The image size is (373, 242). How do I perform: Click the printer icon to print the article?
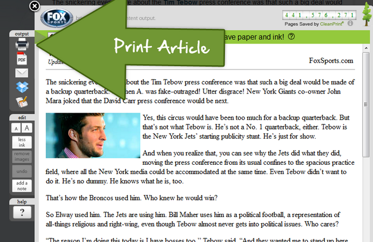coord(22,44)
